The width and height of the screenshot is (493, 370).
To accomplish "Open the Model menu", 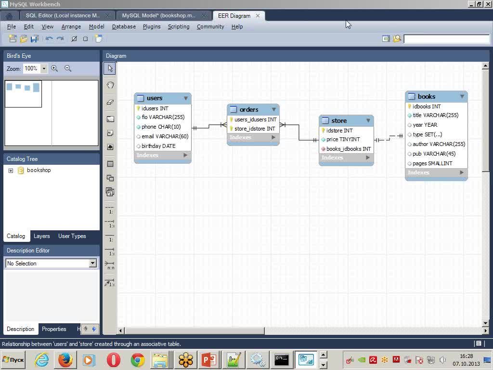I will [x=96, y=27].
